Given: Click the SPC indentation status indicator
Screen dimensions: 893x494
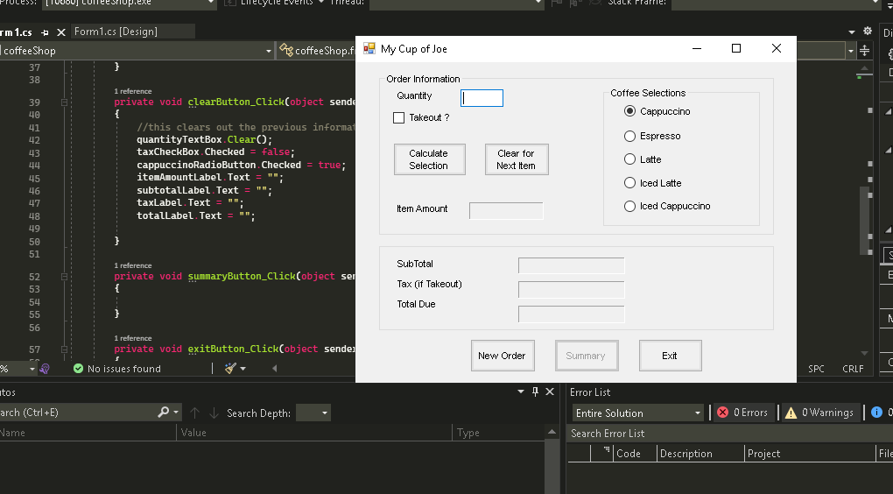Looking at the screenshot, I should tap(816, 369).
